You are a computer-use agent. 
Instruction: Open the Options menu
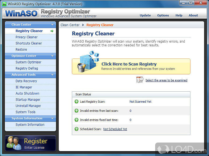coord(163,15)
